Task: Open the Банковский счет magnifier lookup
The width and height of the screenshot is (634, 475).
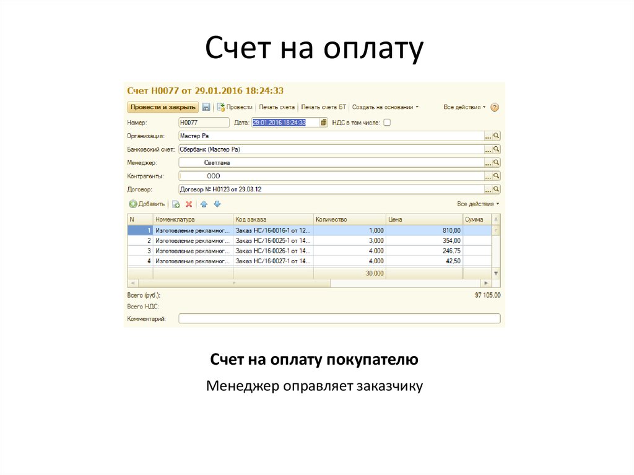Action: coord(496,149)
